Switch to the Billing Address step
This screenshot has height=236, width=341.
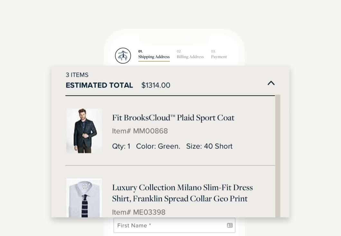pyautogui.click(x=190, y=54)
